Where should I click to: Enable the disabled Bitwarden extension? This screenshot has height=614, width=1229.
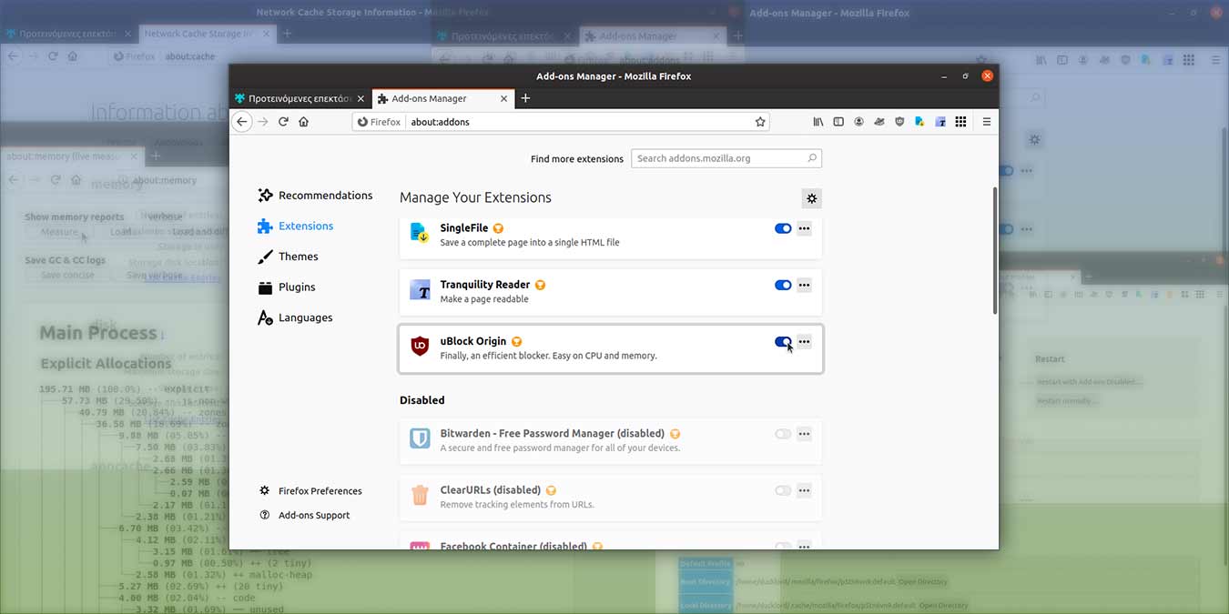pyautogui.click(x=782, y=434)
